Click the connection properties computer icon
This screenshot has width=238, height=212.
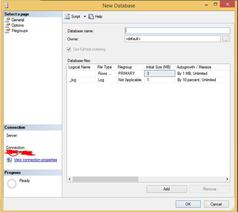tap(9, 160)
